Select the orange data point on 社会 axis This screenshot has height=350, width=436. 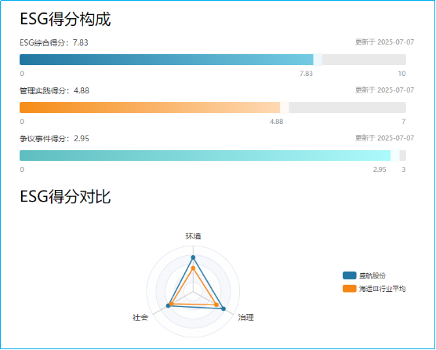click(171, 304)
